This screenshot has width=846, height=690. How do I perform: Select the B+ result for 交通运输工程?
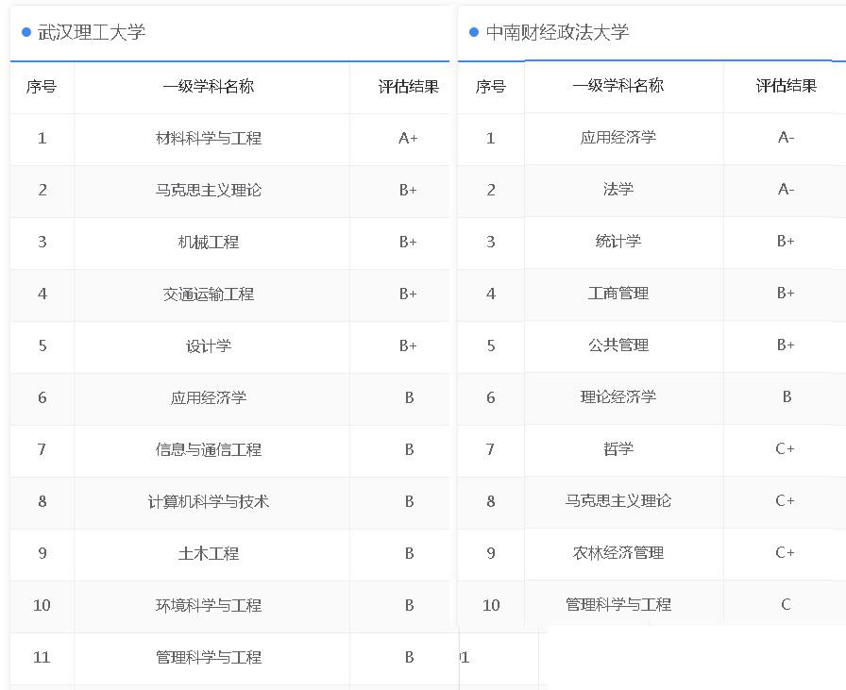408,294
